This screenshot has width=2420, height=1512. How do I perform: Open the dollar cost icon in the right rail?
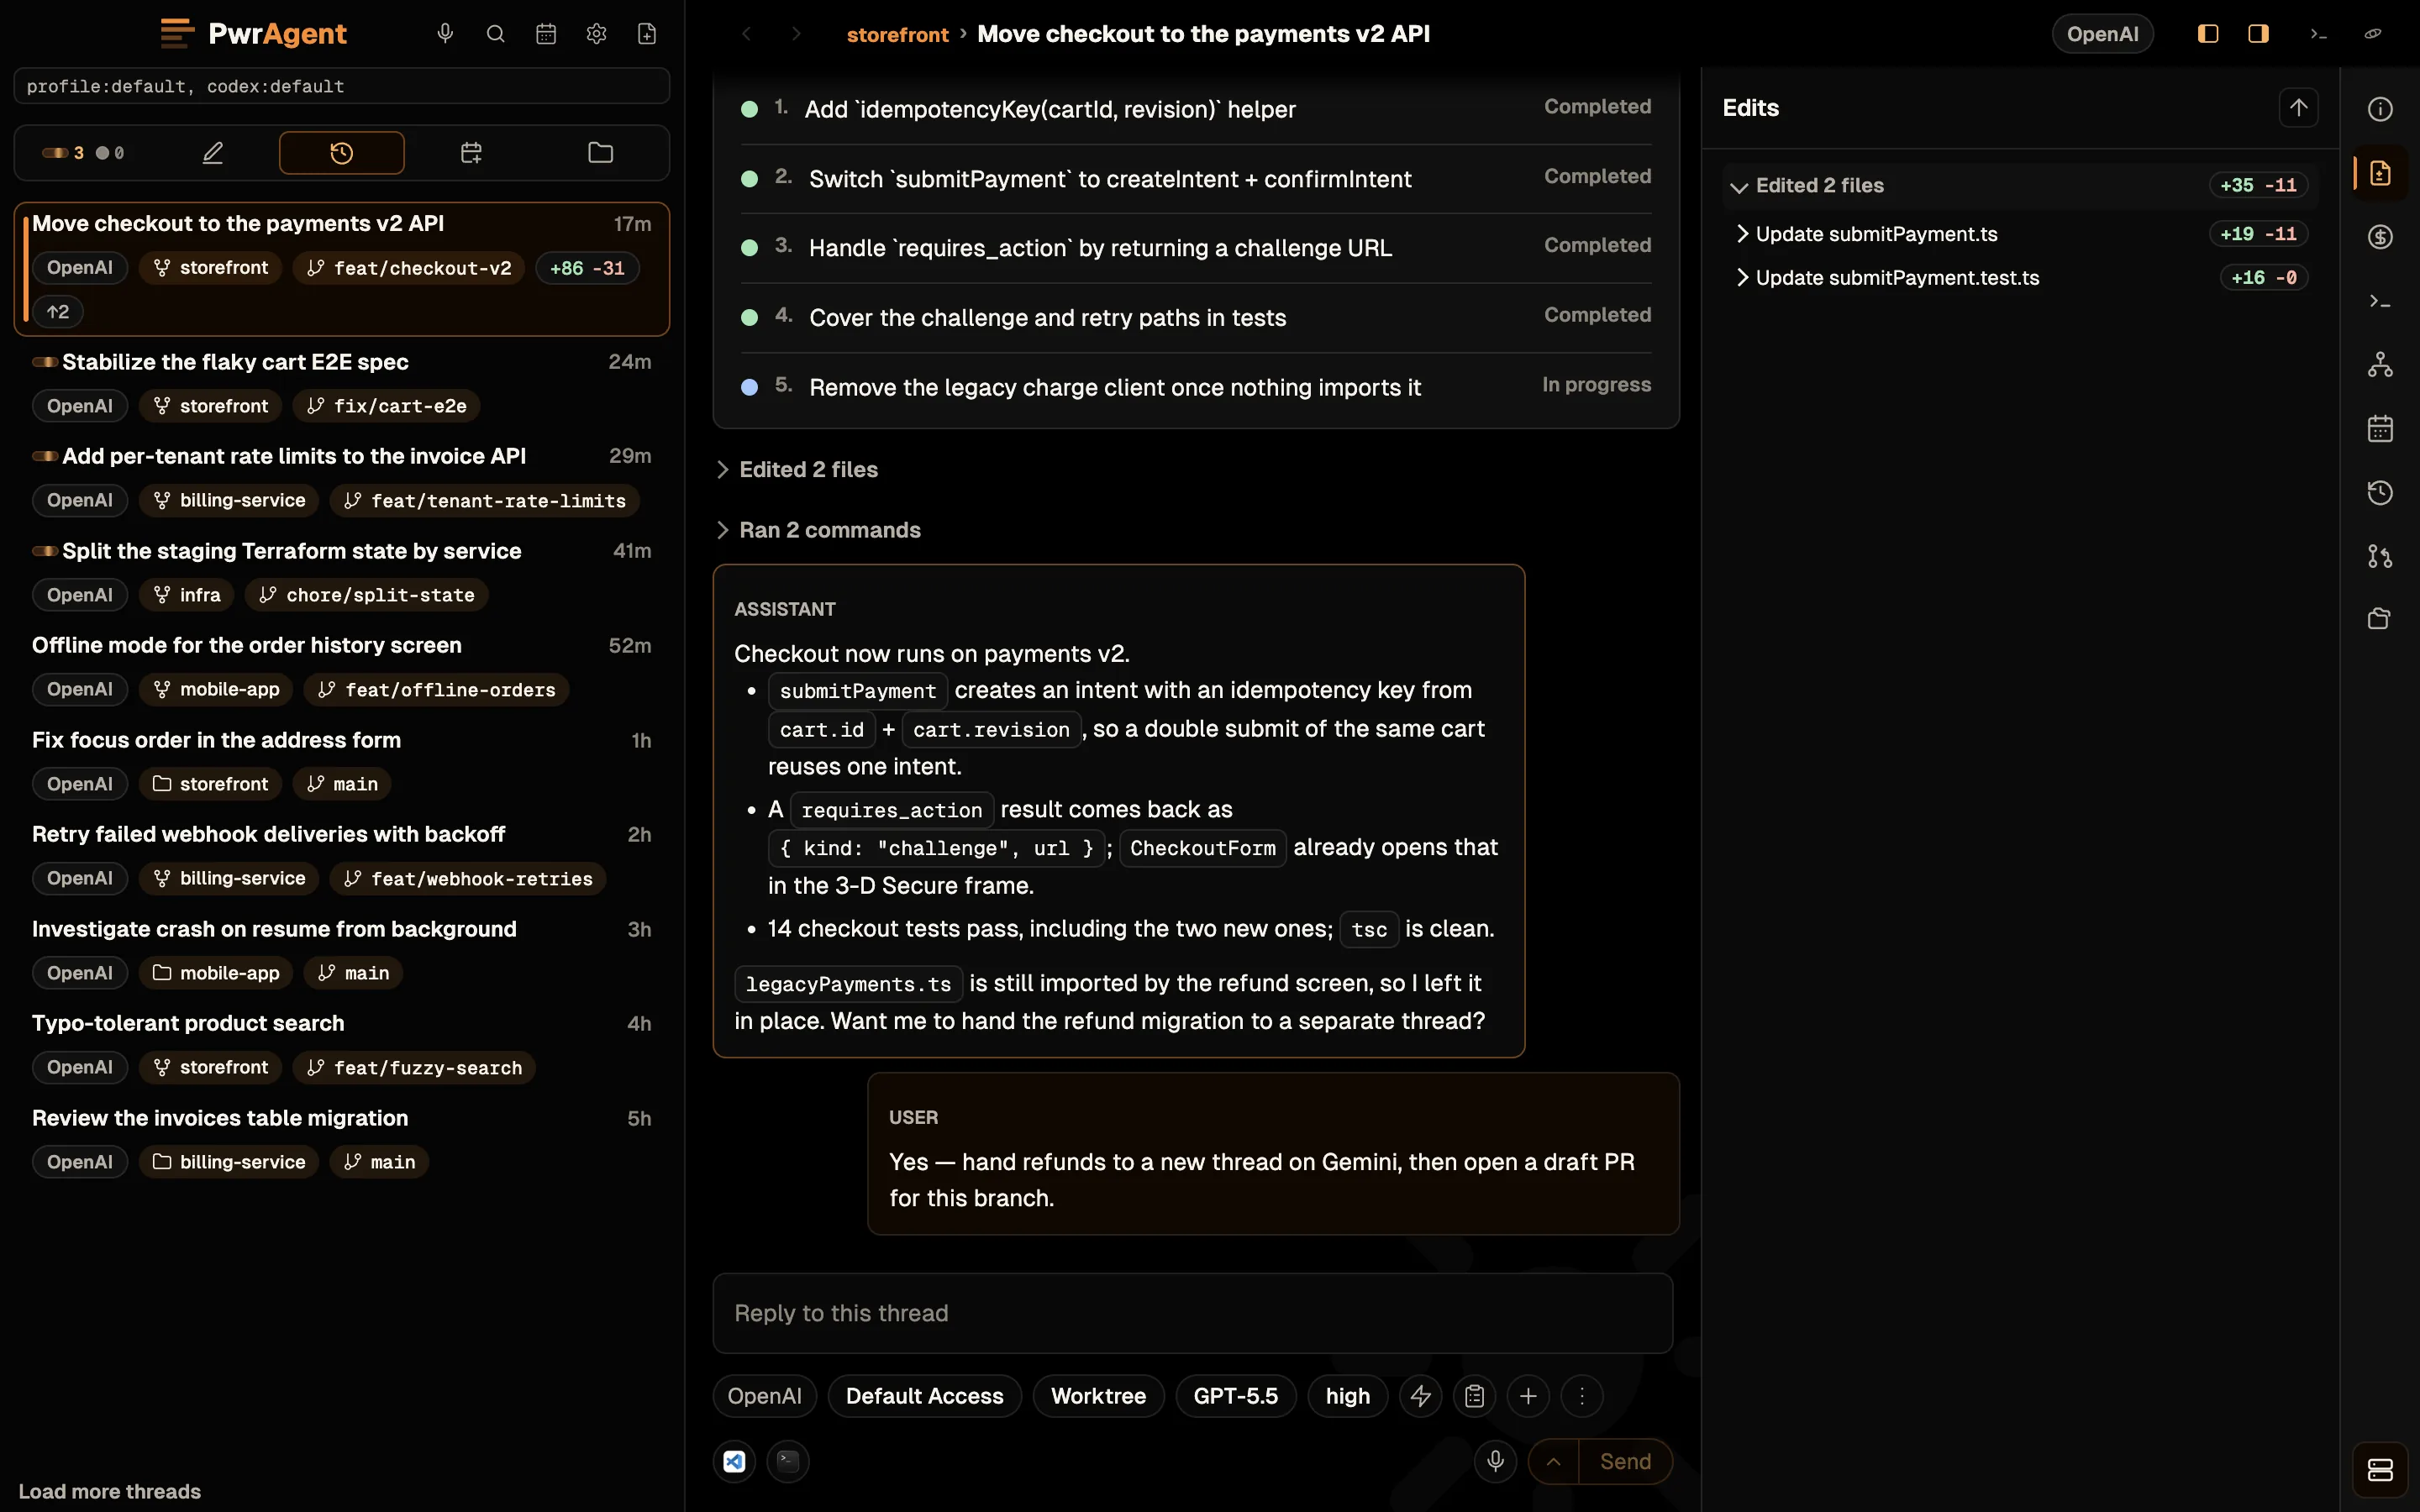(x=2380, y=237)
